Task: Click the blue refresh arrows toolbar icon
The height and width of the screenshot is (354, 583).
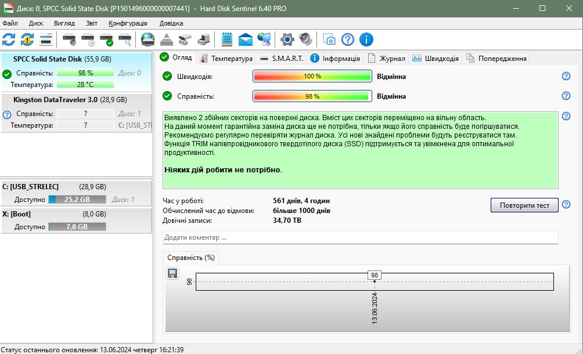Action: pos(9,39)
